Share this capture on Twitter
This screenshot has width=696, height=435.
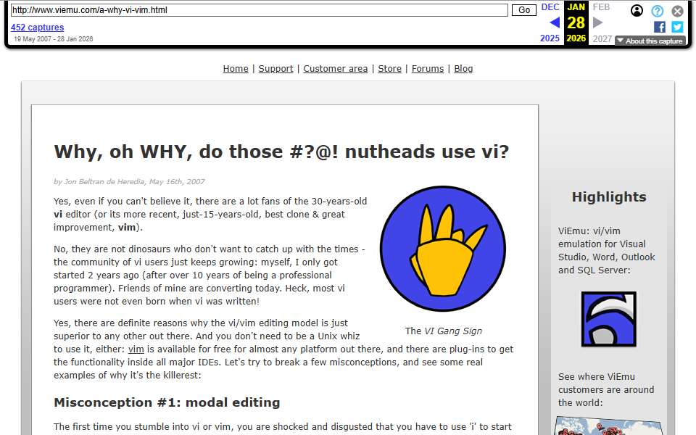coord(677,27)
